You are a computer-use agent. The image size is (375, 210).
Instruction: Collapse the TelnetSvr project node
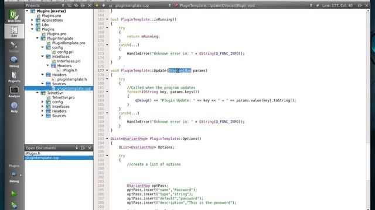pyautogui.click(x=37, y=93)
